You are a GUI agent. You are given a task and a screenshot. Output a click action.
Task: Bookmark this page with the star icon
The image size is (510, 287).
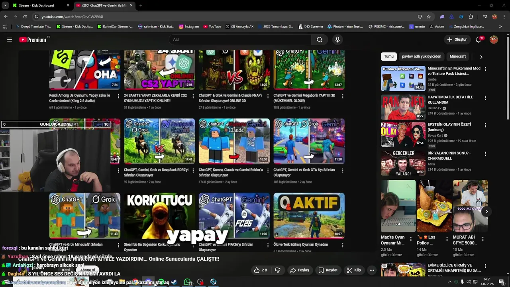429,17
